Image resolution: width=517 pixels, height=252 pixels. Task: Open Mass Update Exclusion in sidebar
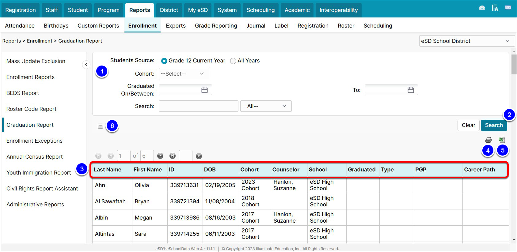36,61
